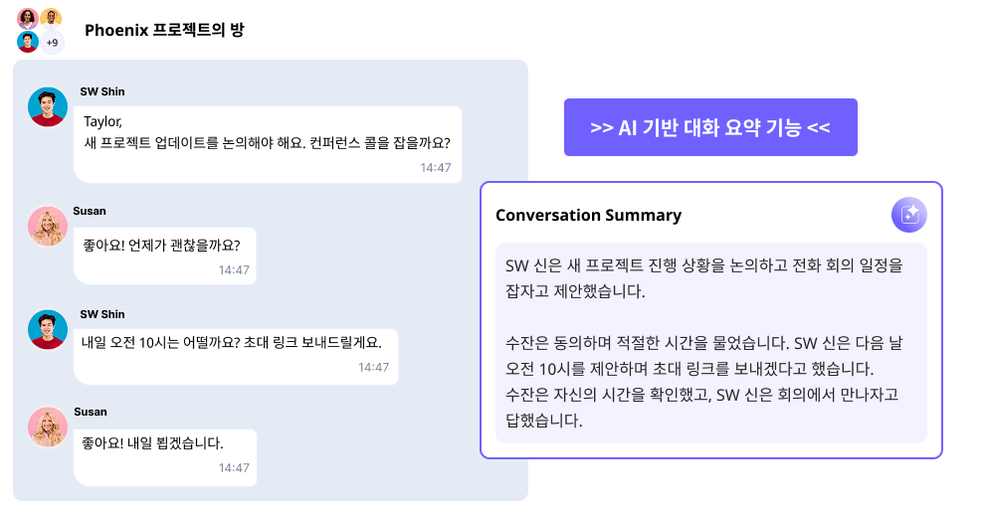985x513 pixels.
Task: Click the bottom-left red-shirt group avatar
Action: [28, 42]
